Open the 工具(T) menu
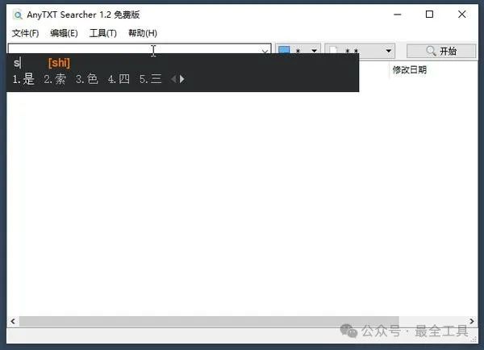Viewport: 484px width, 350px height. point(102,33)
